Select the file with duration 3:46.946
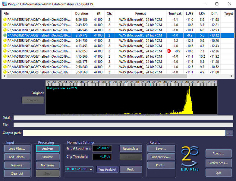This screenshot has height=181, width=236. point(118,30)
